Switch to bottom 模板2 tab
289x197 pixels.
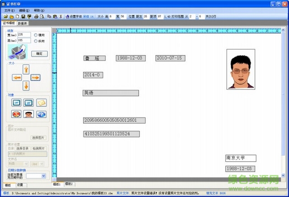[x=69, y=184]
